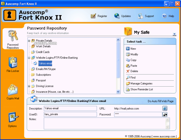Click the Subscriptions folder icon
This screenshot has height=140, width=181.
pyautogui.click(x=33, y=74)
